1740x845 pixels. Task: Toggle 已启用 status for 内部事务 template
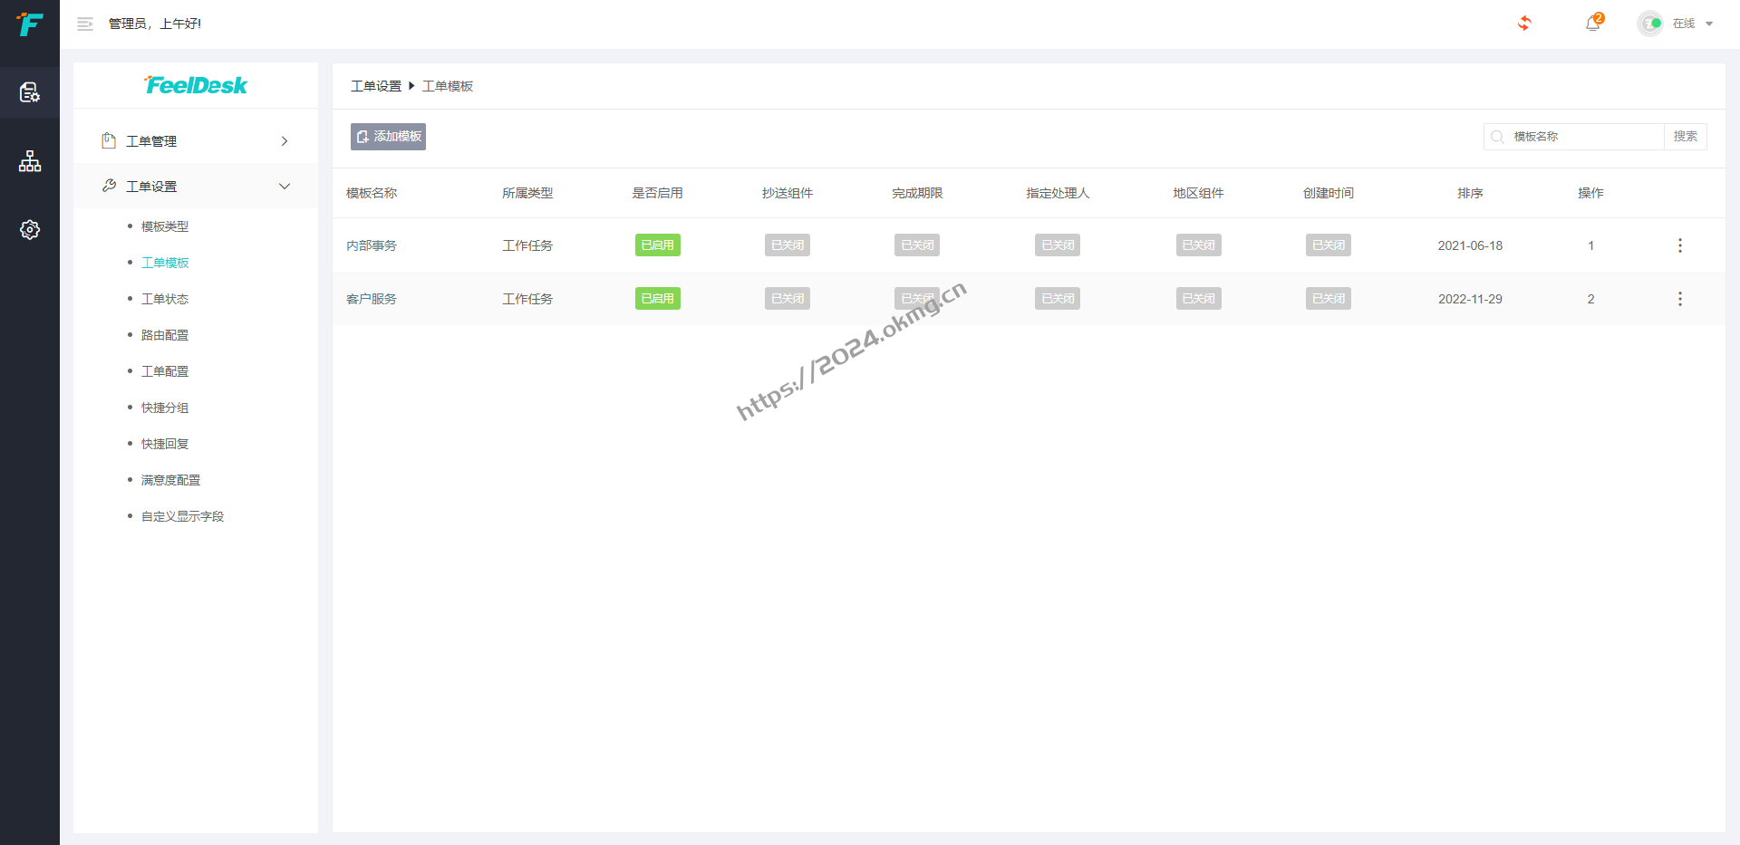point(657,245)
